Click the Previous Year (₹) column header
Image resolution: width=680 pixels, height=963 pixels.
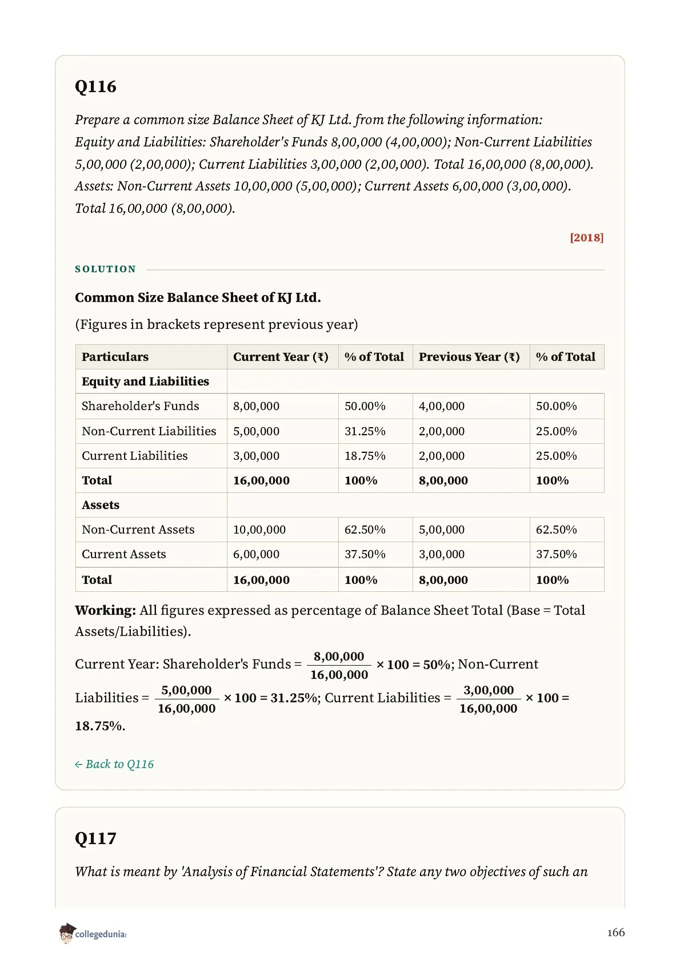(x=469, y=357)
